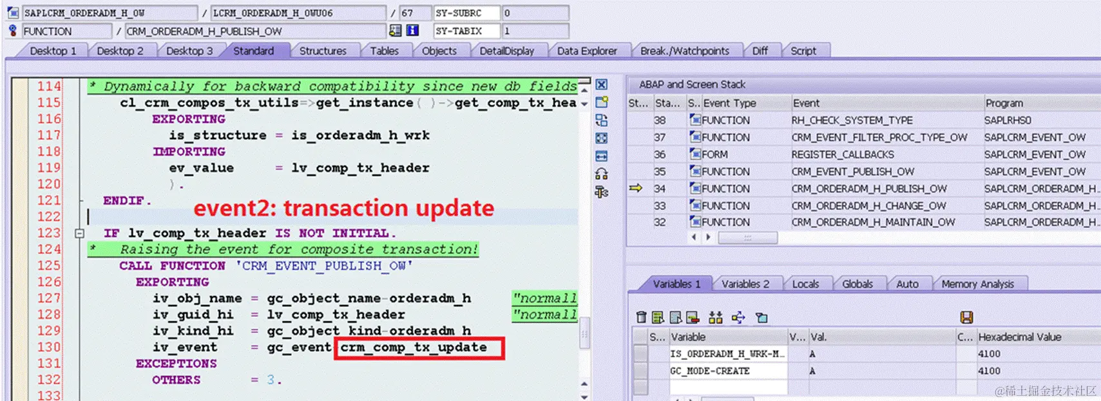Image resolution: width=1101 pixels, height=401 pixels.
Task: Open the Objects tab
Action: tap(439, 51)
